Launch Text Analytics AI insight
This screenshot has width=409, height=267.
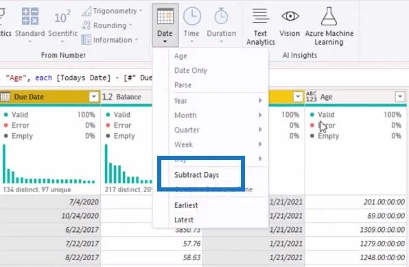[260, 26]
